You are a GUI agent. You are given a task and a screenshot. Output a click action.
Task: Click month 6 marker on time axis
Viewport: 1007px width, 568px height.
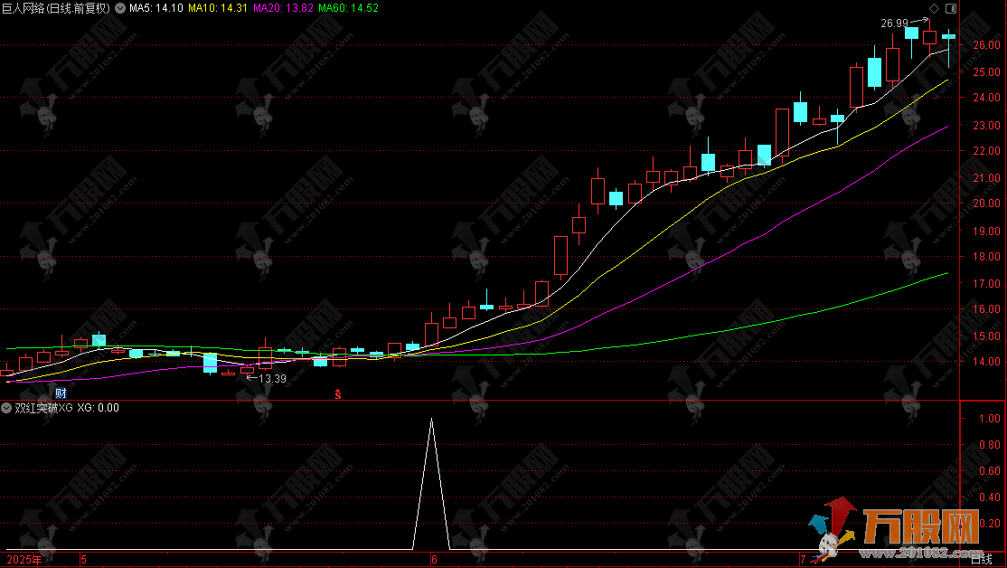tap(434, 560)
